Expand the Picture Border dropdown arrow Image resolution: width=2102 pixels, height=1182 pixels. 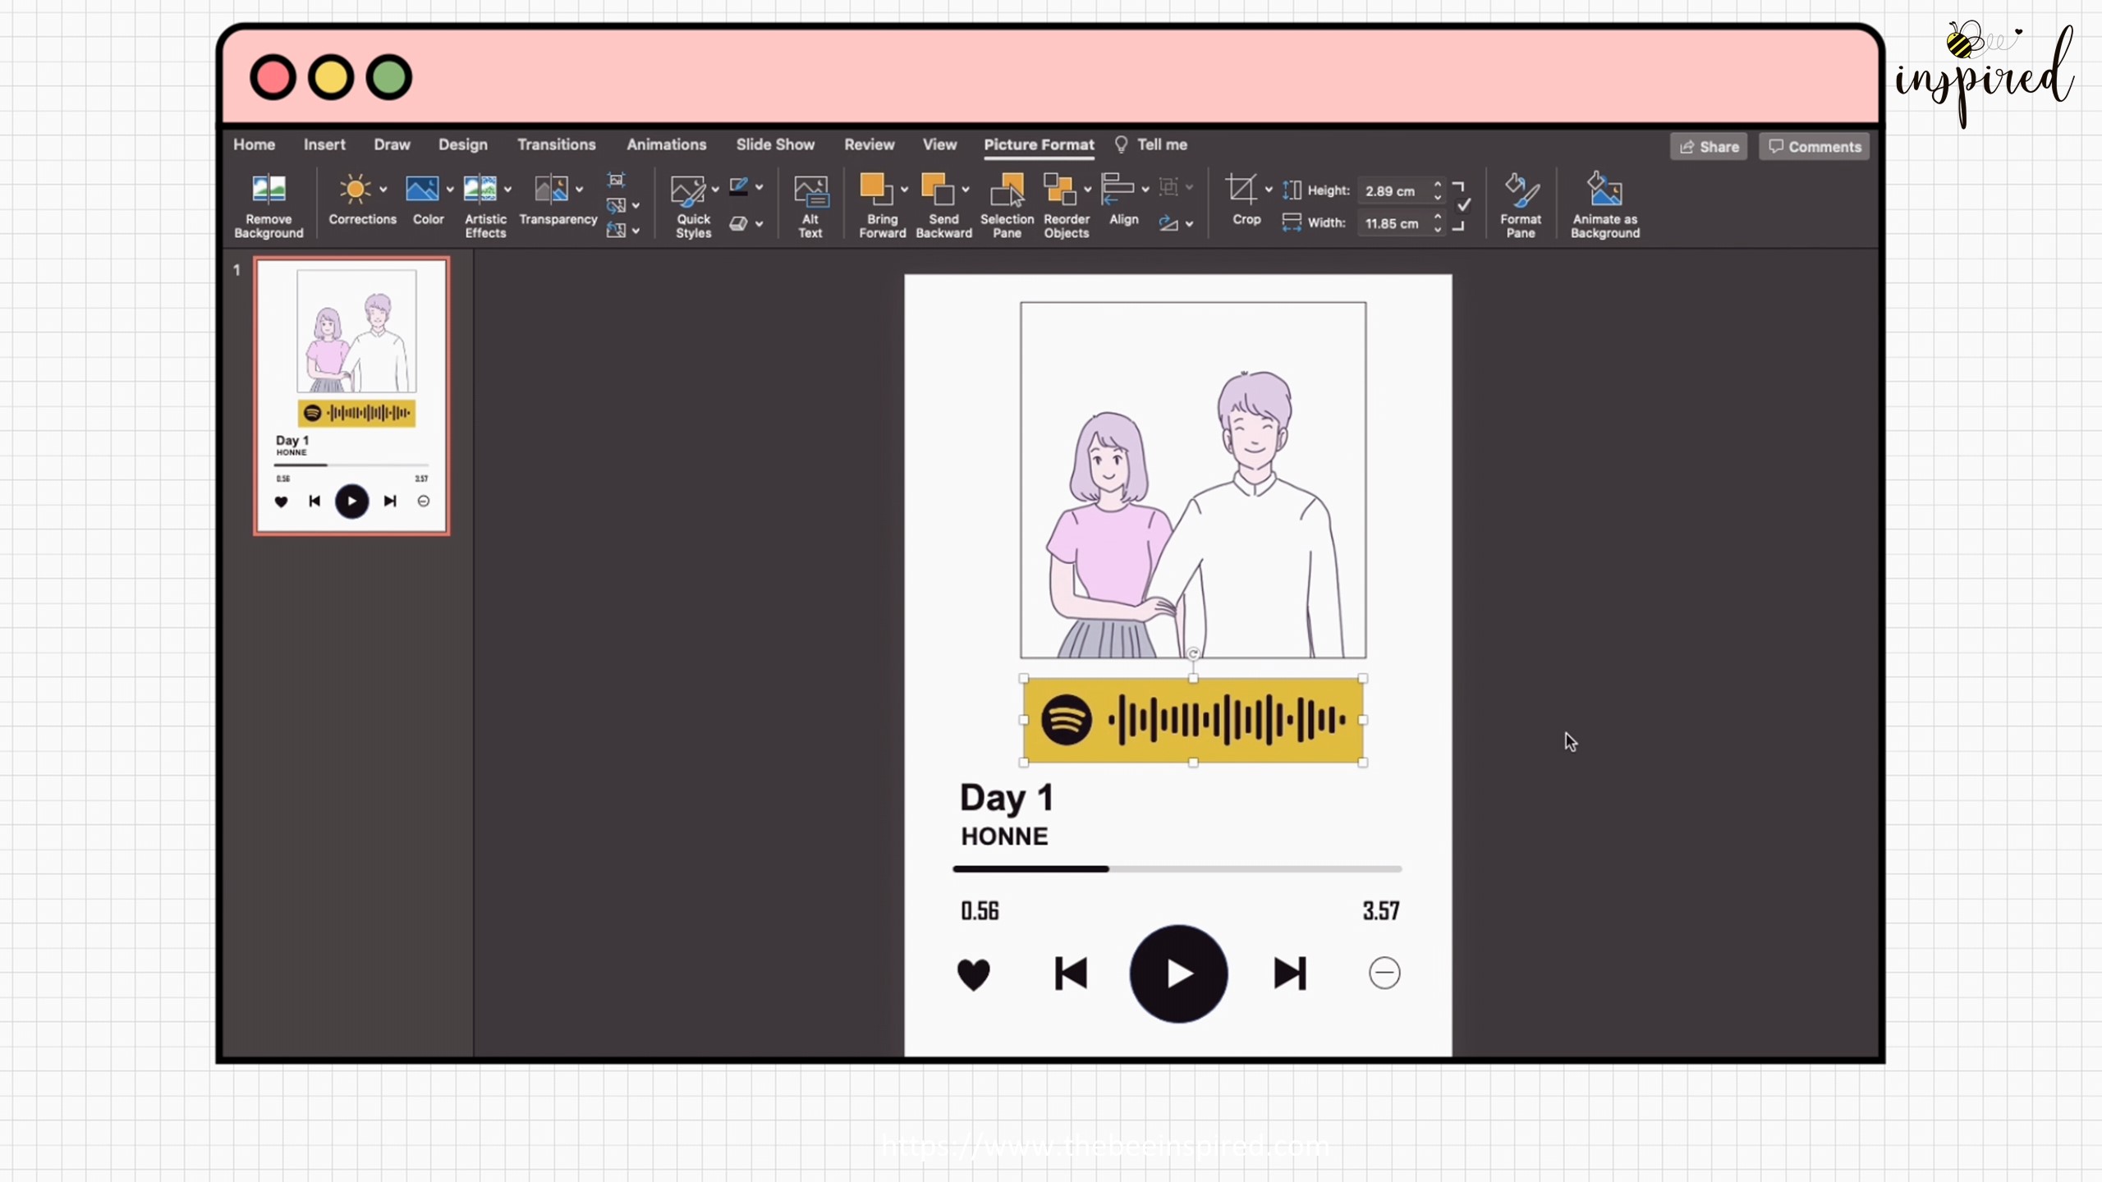click(x=759, y=188)
